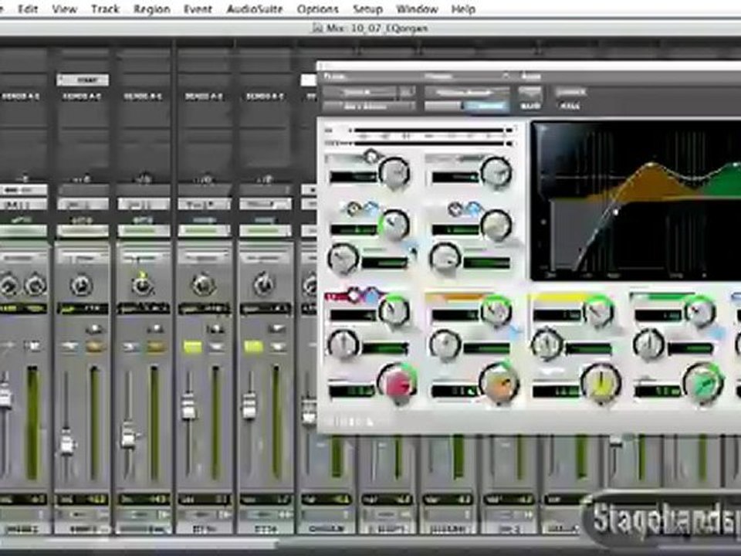Click the EQ input gain knob
This screenshot has width=741, height=556.
click(x=394, y=172)
